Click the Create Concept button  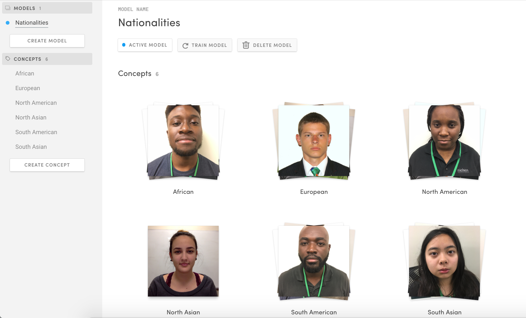tap(47, 165)
